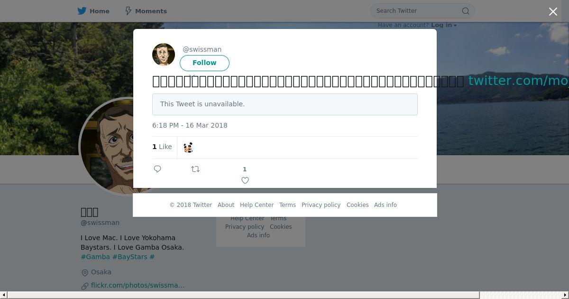Open the flickr.com/photos link in profile
Image resolution: width=569 pixels, height=299 pixels.
138,285
